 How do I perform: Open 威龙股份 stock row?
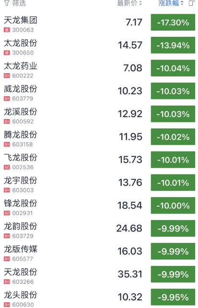[99, 93]
